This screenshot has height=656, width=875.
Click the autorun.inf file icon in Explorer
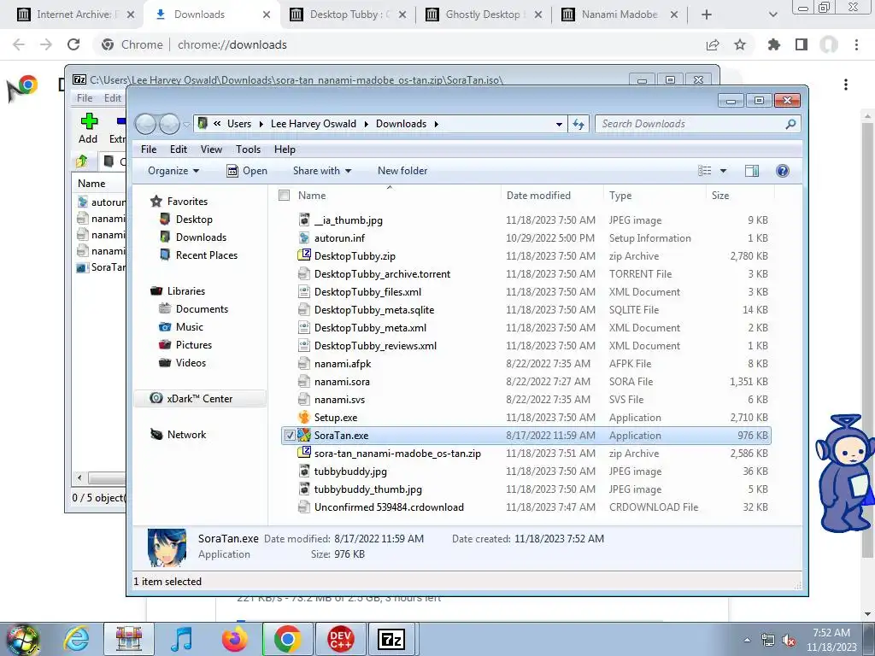[304, 237]
